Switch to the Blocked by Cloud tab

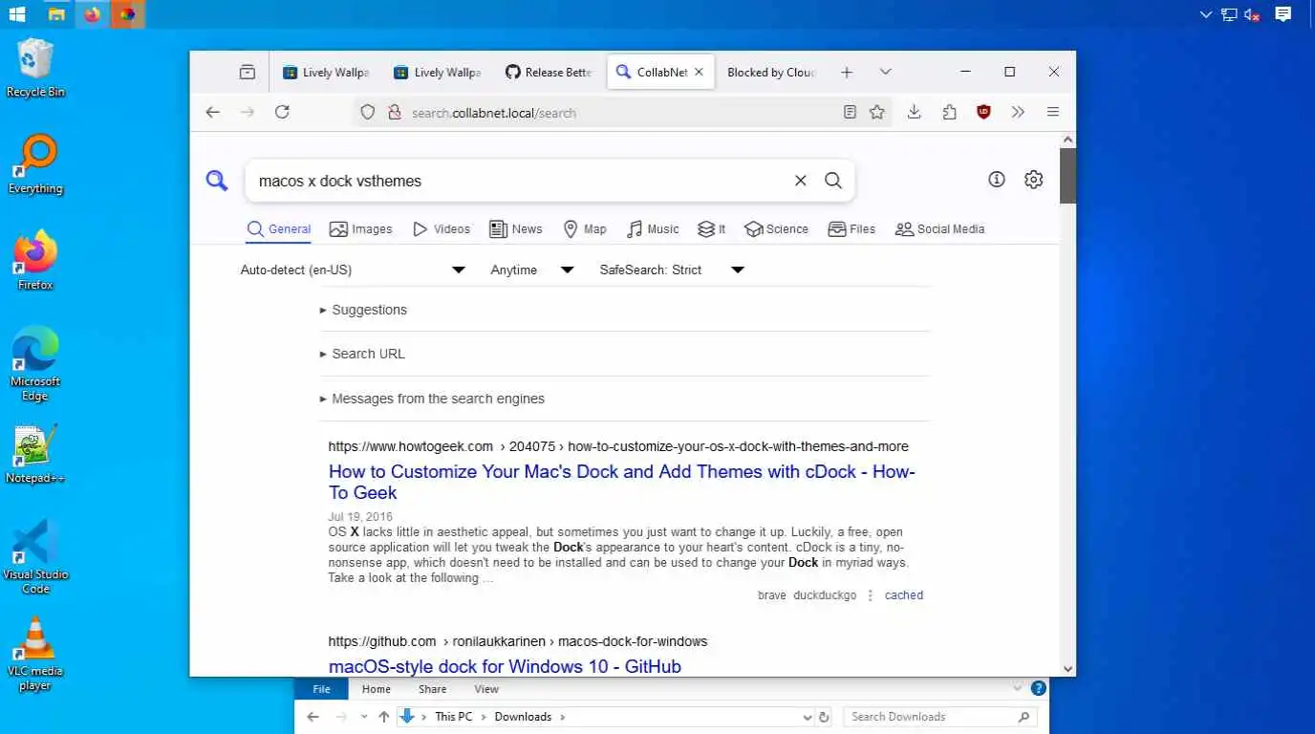(x=770, y=72)
